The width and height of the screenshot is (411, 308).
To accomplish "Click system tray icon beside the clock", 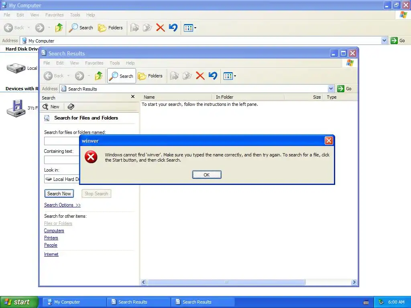I will click(x=381, y=302).
